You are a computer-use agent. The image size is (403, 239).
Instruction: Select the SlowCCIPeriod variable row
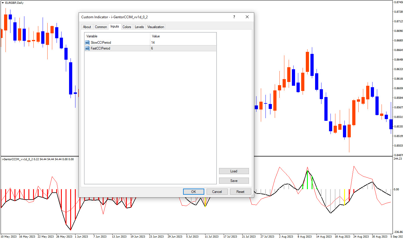[150, 42]
